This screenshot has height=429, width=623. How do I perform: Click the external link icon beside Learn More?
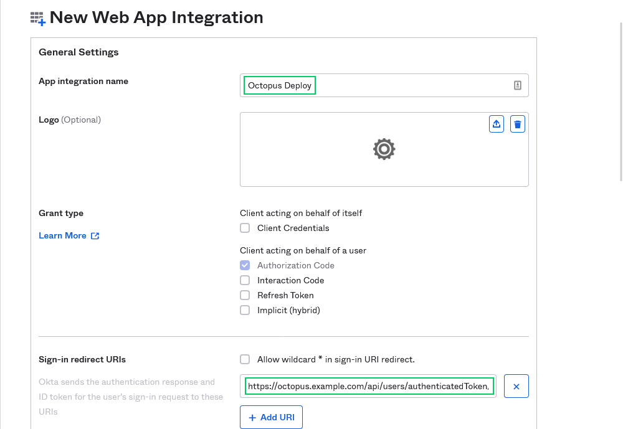coord(95,236)
